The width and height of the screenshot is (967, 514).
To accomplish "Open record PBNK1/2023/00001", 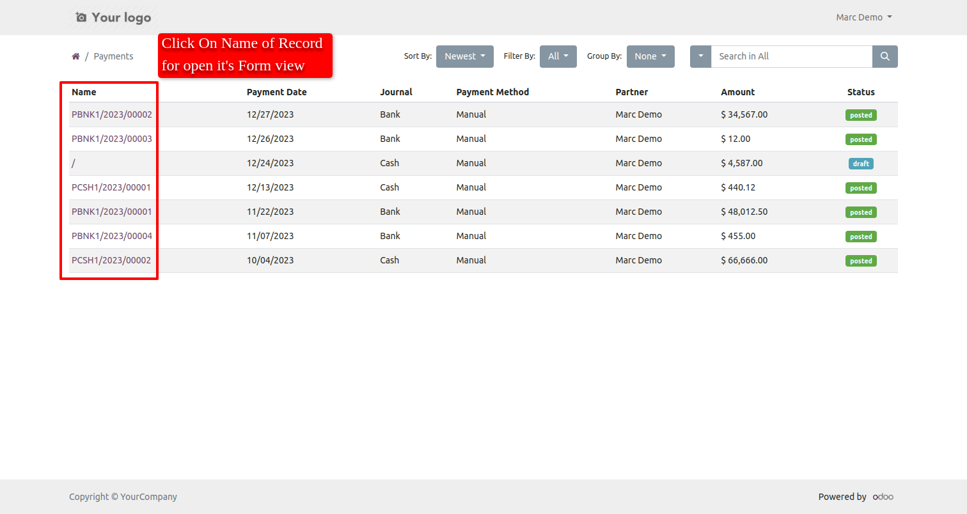I will (x=112, y=212).
